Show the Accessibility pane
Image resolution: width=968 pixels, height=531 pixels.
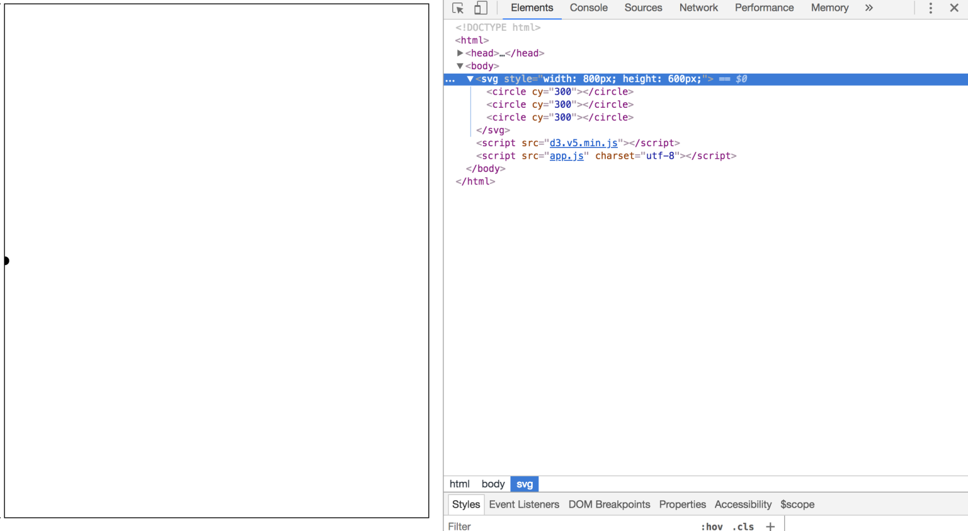point(743,505)
